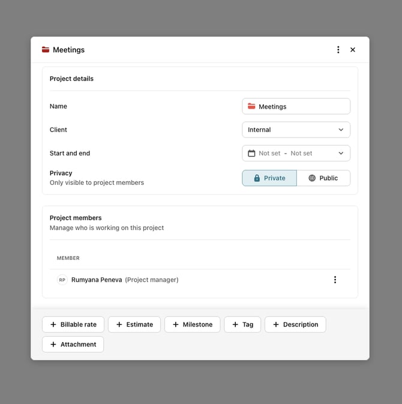Switch project privacy to Public

tap(323, 178)
